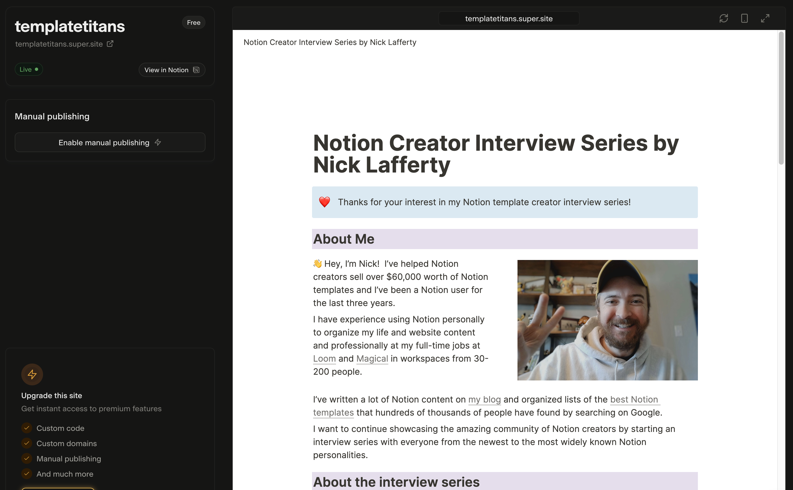Follow the my blog link
The height and width of the screenshot is (490, 793).
484,400
